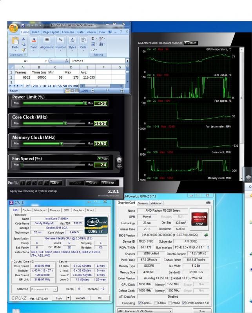Viewport: 252px width, 313px height.
Task: Open CPU-Z Processor #1 selection dropdown
Action: pyautogui.click(x=55, y=289)
